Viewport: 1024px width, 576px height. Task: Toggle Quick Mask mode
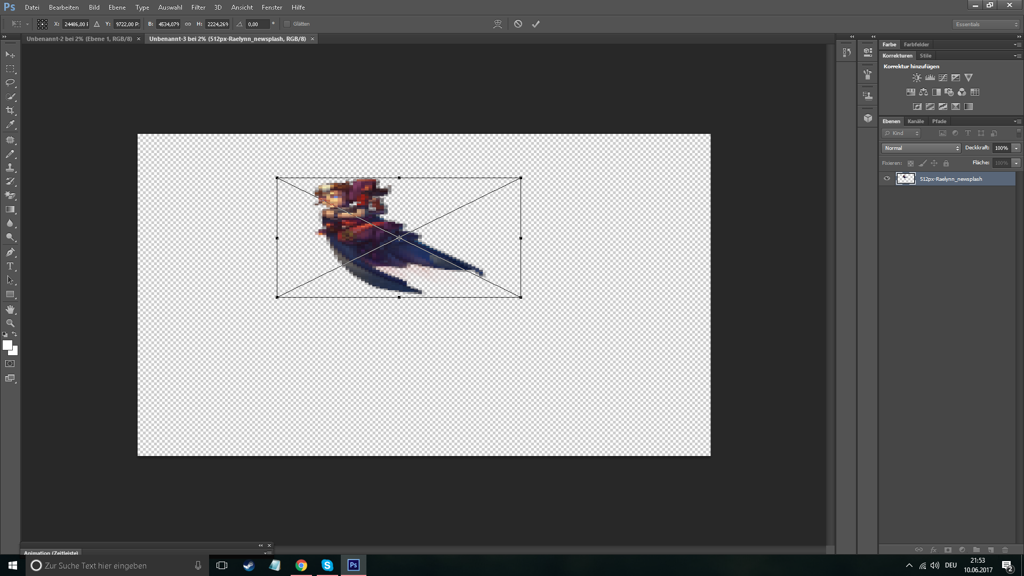click(x=10, y=364)
